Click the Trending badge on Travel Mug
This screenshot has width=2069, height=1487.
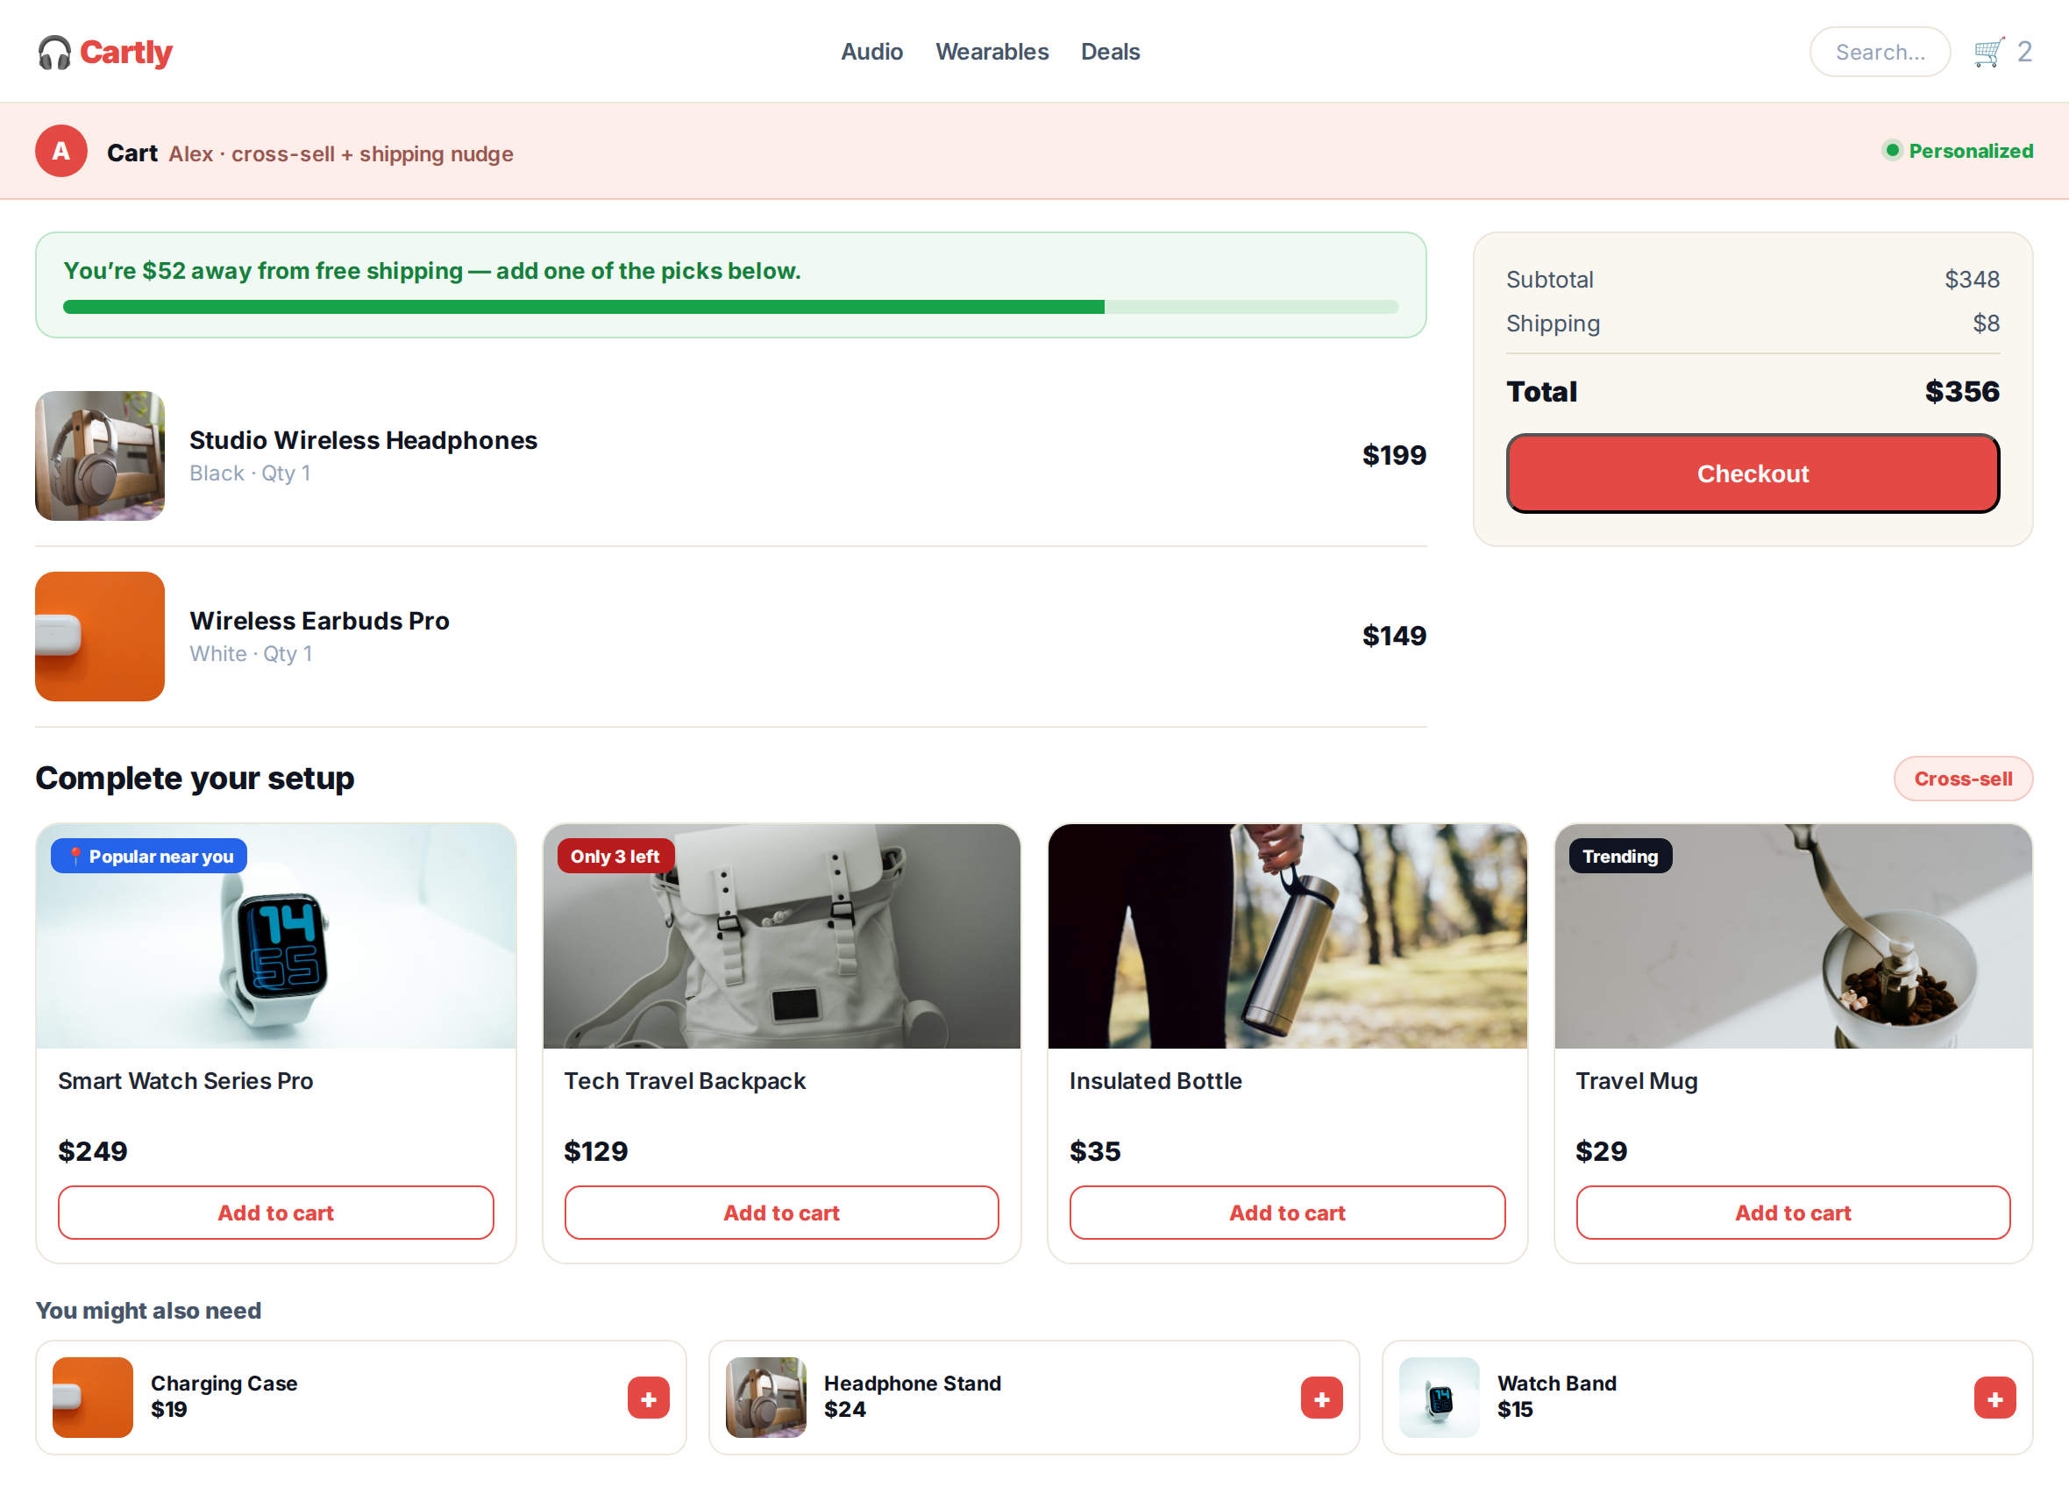(1620, 856)
